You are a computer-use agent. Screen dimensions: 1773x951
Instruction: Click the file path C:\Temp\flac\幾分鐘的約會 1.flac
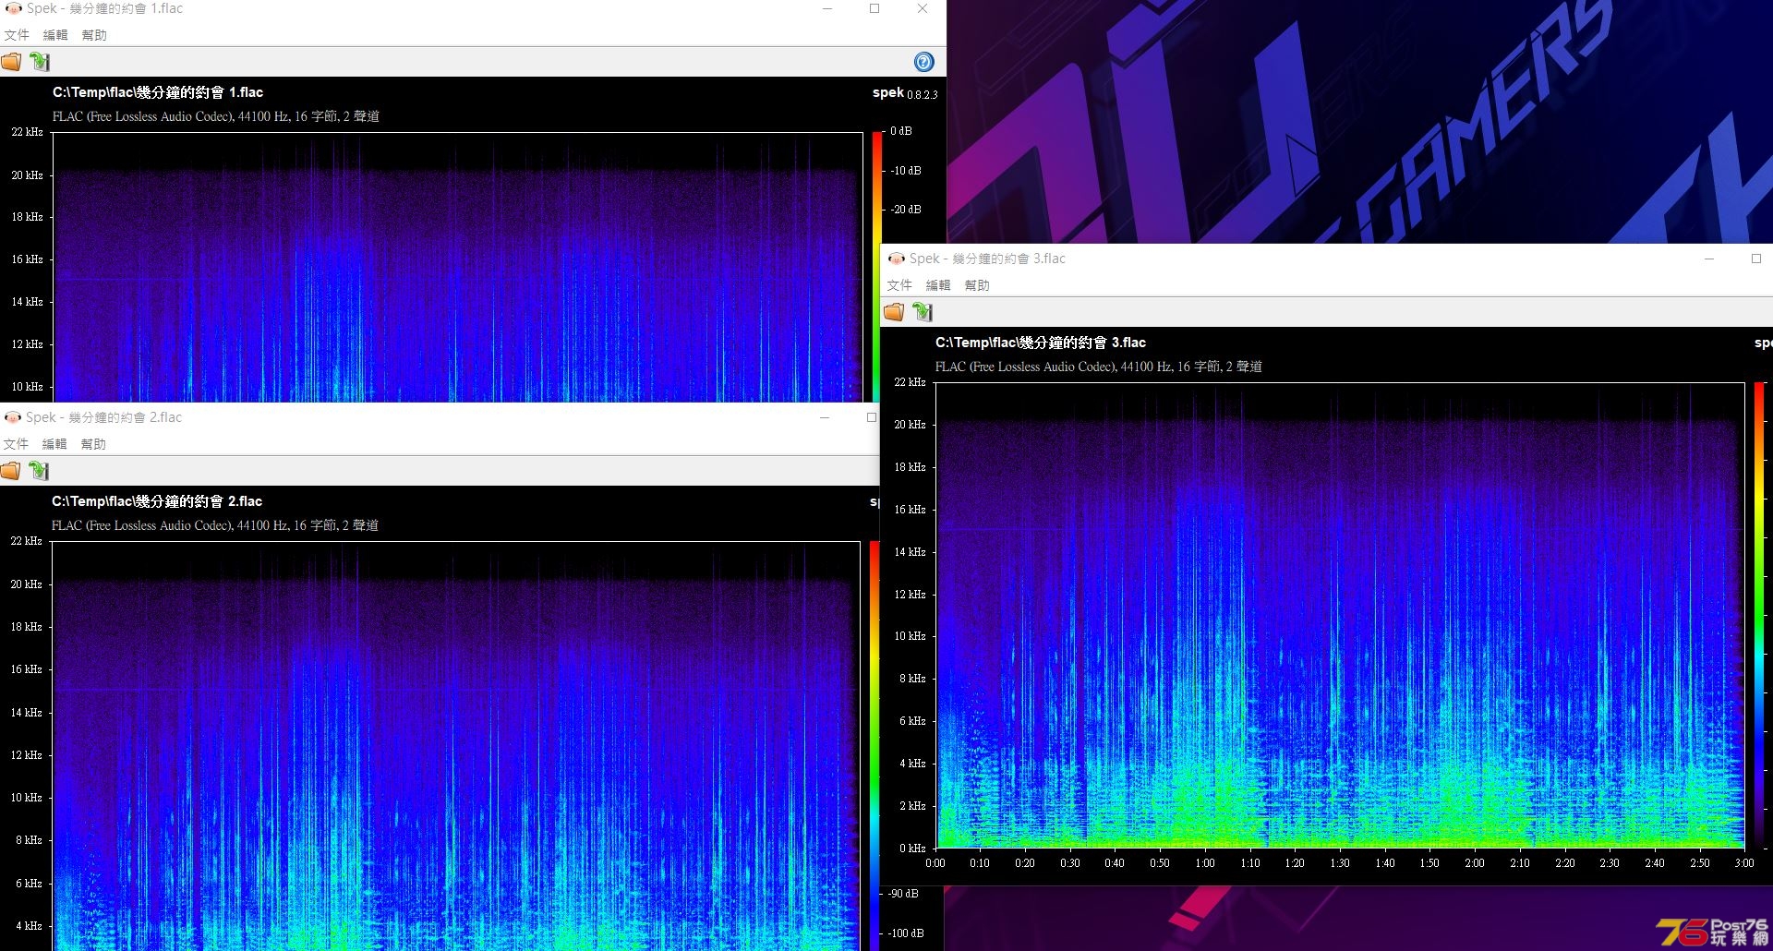coord(158,92)
